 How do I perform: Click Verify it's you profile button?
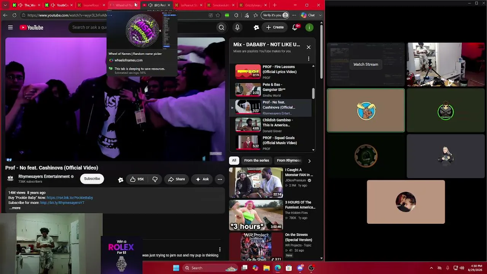(x=275, y=15)
